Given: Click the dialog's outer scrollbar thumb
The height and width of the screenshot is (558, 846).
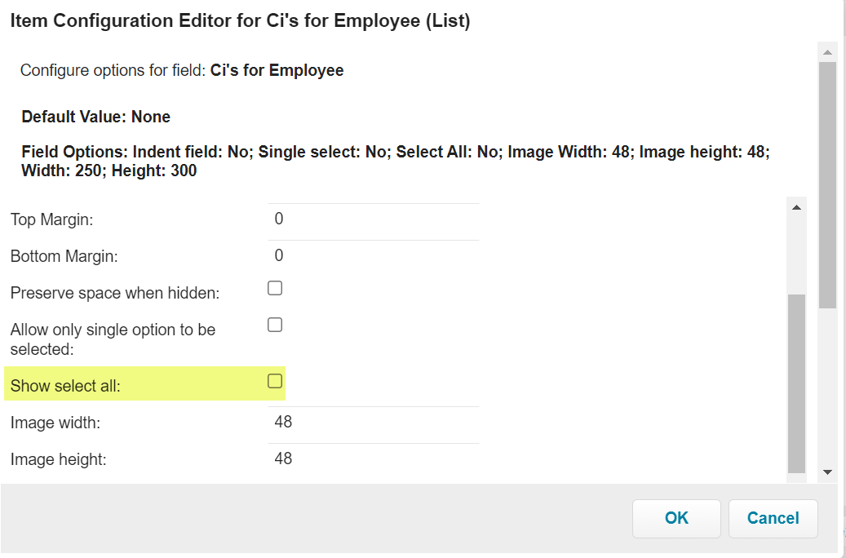Looking at the screenshot, I should [x=827, y=184].
